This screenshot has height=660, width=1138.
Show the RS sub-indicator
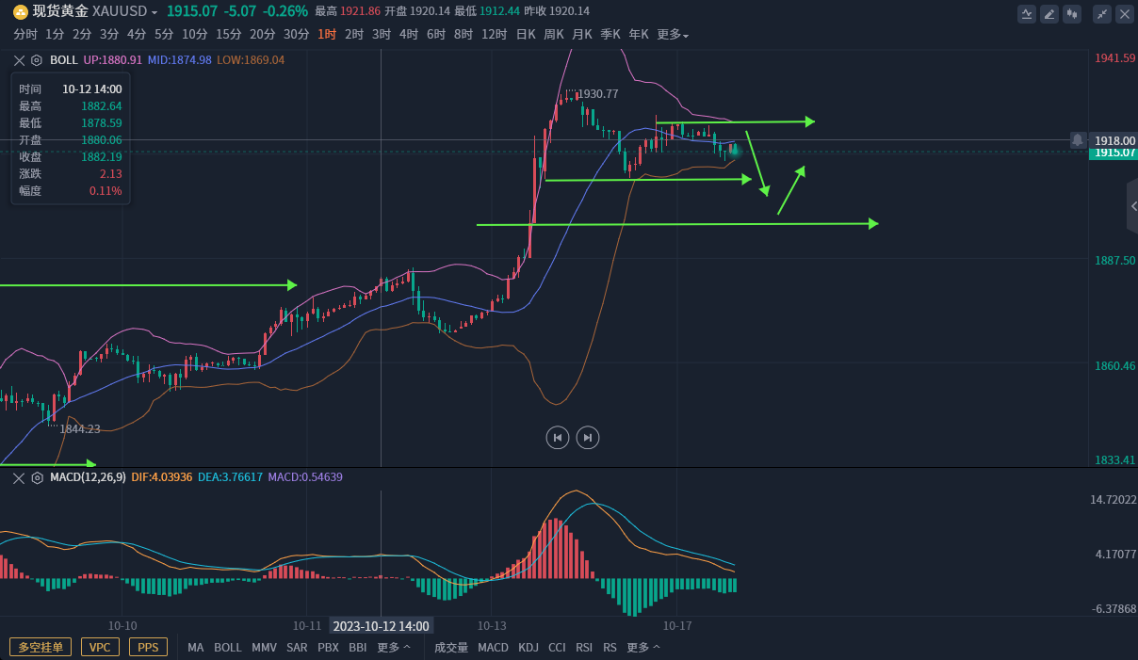pyautogui.click(x=610, y=648)
